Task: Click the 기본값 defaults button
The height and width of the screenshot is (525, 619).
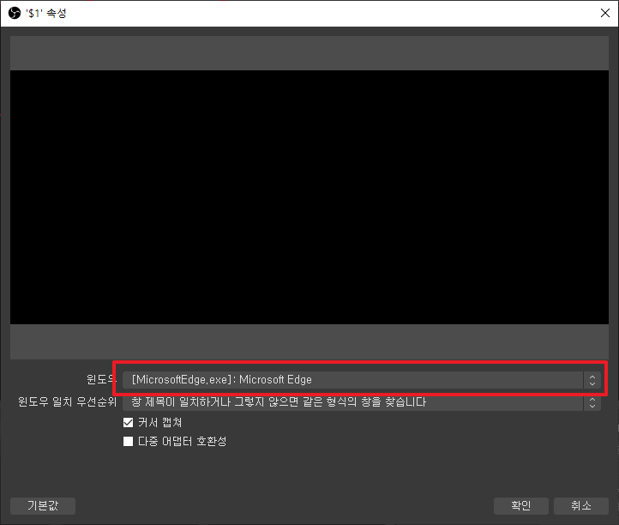Action: [x=43, y=505]
